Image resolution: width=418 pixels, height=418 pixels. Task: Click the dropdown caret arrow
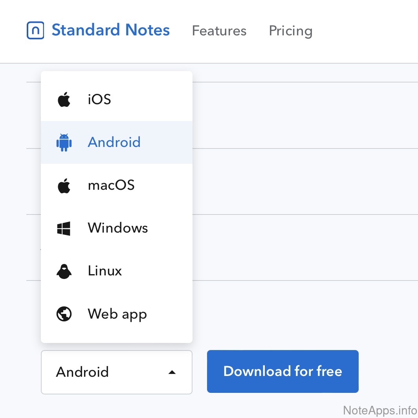(172, 372)
